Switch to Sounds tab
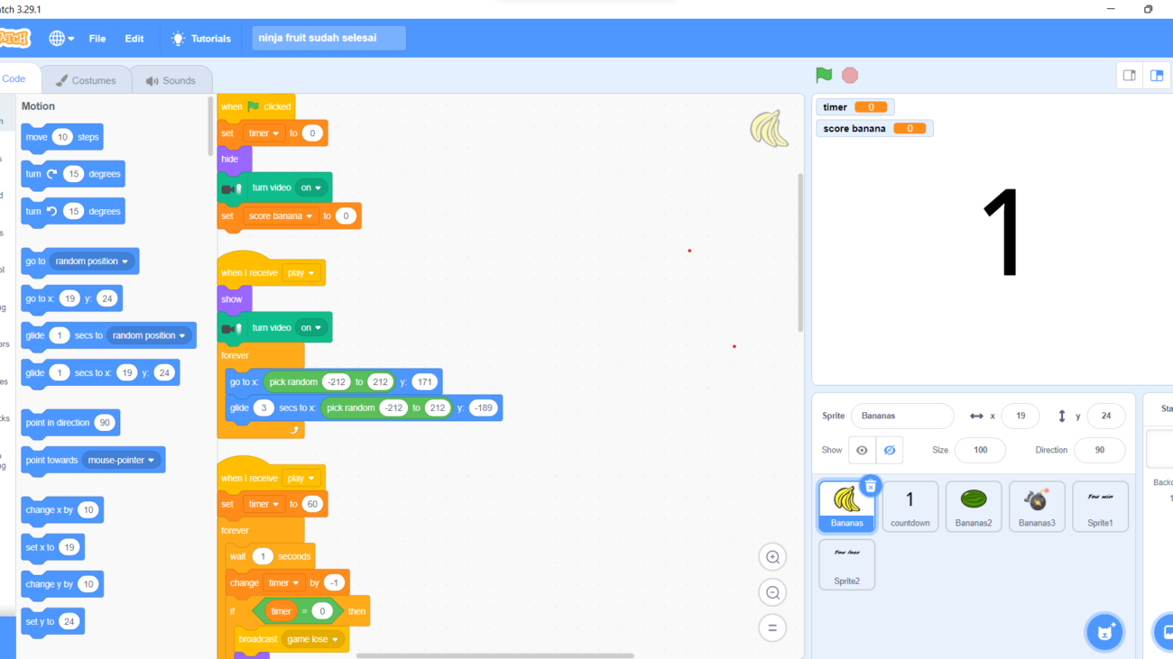The width and height of the screenshot is (1173, 659). (x=171, y=80)
